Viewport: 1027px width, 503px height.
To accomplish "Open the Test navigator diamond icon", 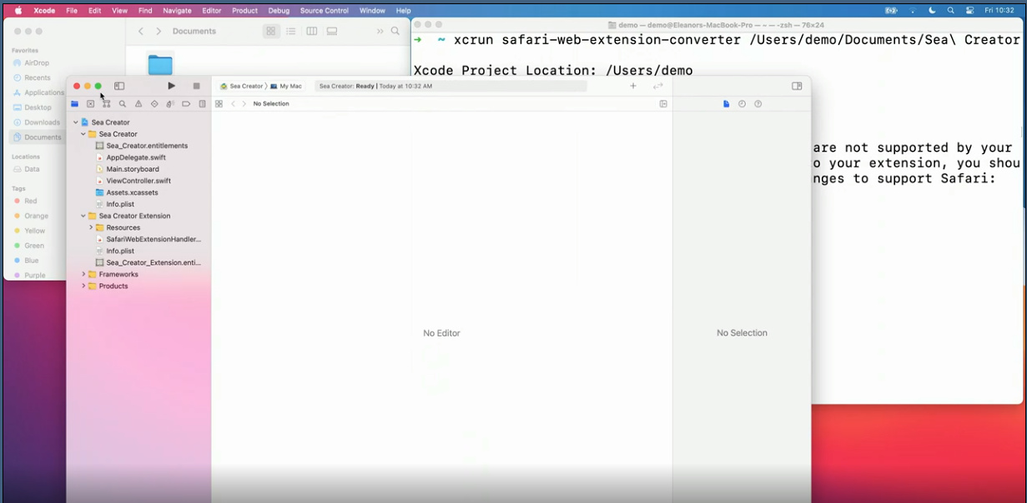I will [154, 104].
